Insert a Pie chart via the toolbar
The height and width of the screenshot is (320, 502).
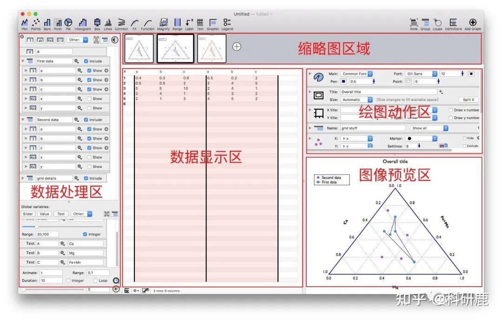point(68,23)
